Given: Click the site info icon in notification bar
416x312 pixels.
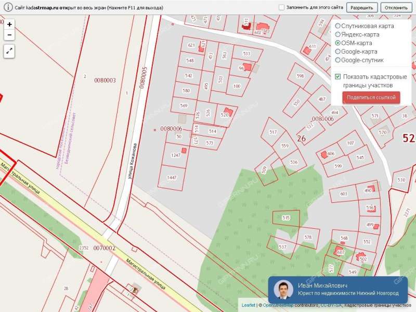Looking at the screenshot, I should pos(8,8).
